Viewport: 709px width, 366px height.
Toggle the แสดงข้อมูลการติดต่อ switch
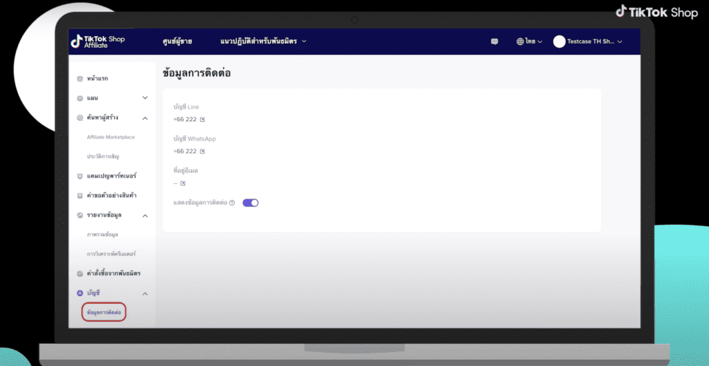[251, 203]
